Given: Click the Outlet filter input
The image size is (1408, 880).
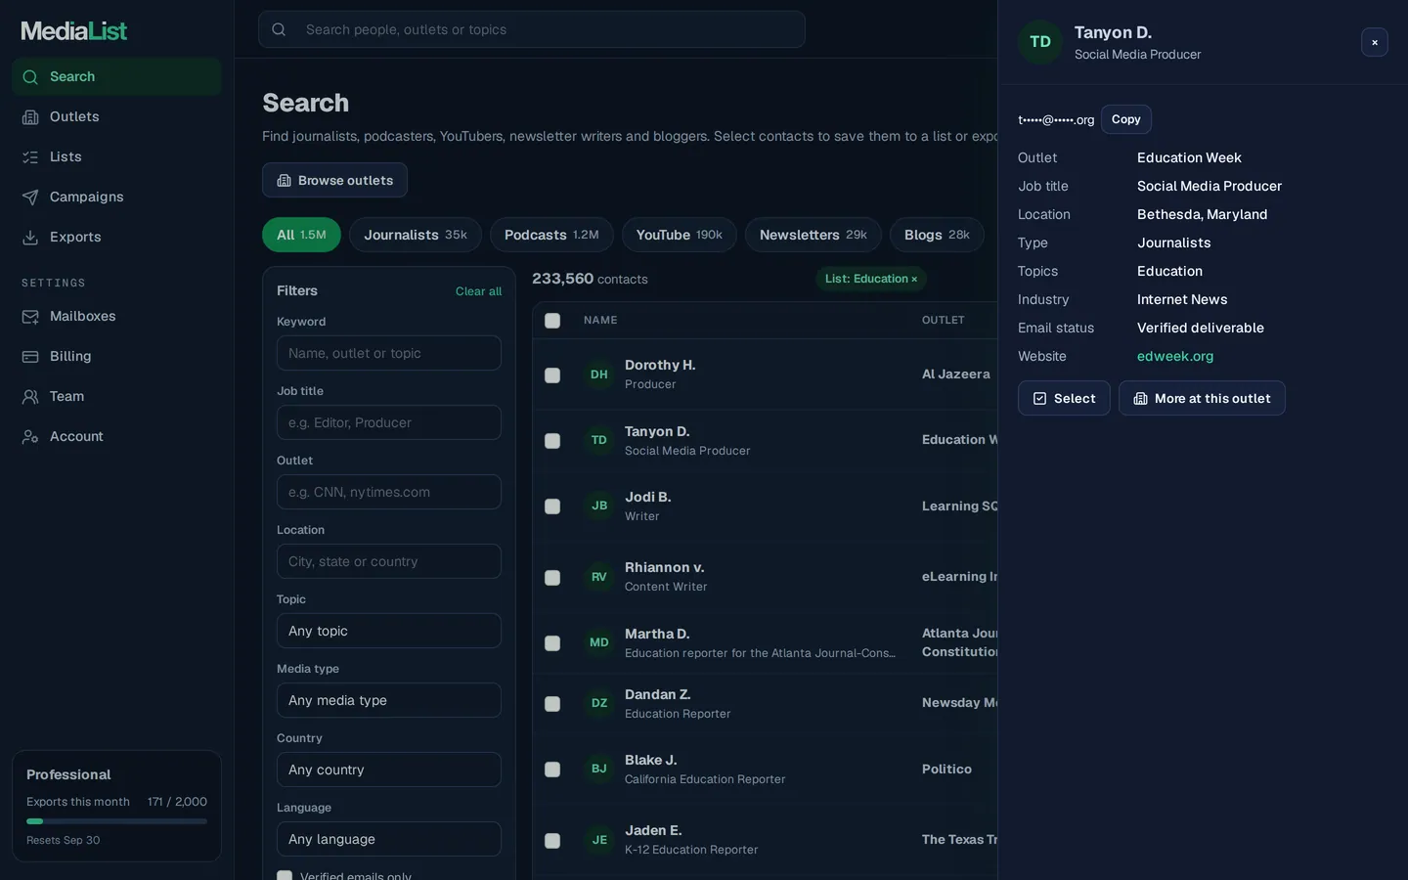Looking at the screenshot, I should click(389, 492).
